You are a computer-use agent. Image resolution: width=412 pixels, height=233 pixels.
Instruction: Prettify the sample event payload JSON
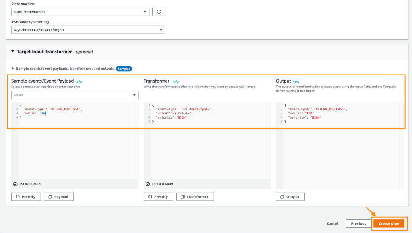[x=26, y=197]
